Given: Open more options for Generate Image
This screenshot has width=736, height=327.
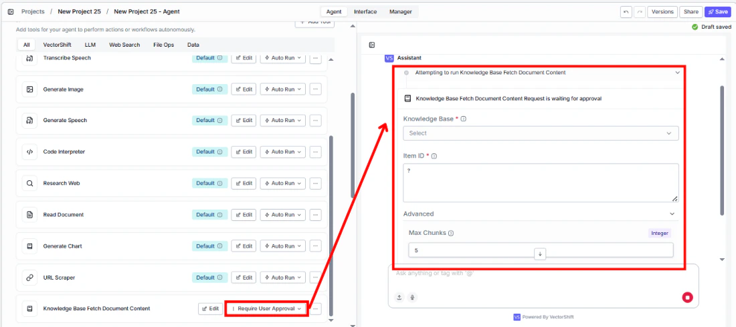Looking at the screenshot, I should (315, 89).
